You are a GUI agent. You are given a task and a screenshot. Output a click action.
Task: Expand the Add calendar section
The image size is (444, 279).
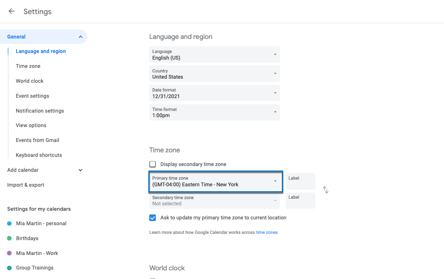point(80,170)
